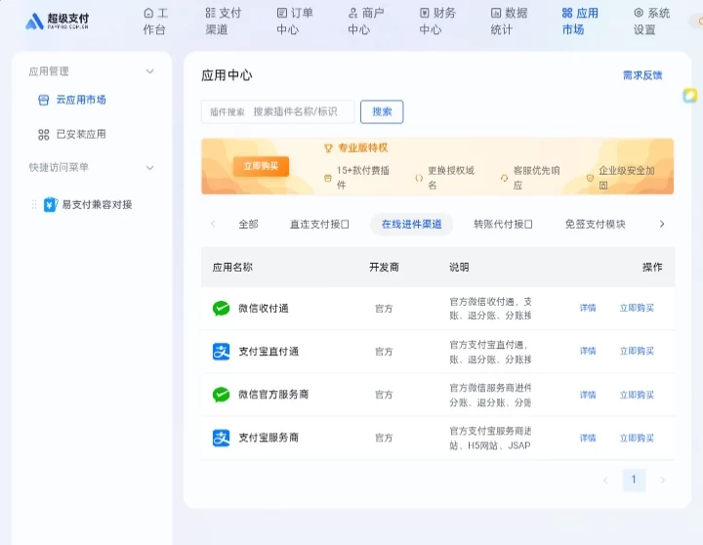Click the Alipay icon for 支付宝服务商
Viewport: 703px width, 545px height.
click(x=222, y=438)
